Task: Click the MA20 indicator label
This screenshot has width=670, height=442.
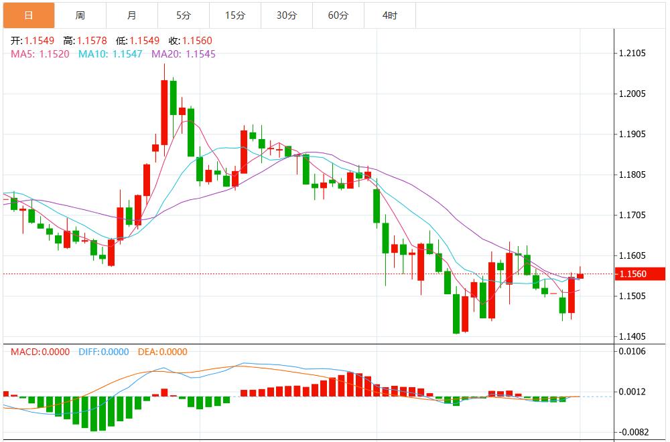Action: [x=184, y=53]
